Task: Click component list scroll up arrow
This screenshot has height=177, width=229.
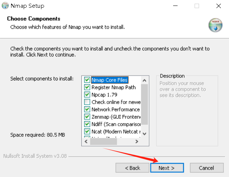Action: 144,80
